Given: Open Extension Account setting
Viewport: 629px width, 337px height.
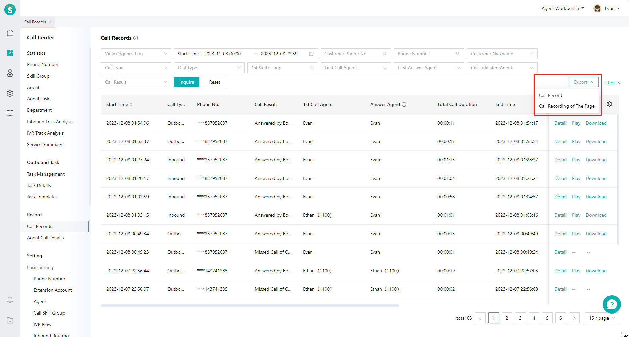Looking at the screenshot, I should pos(53,290).
